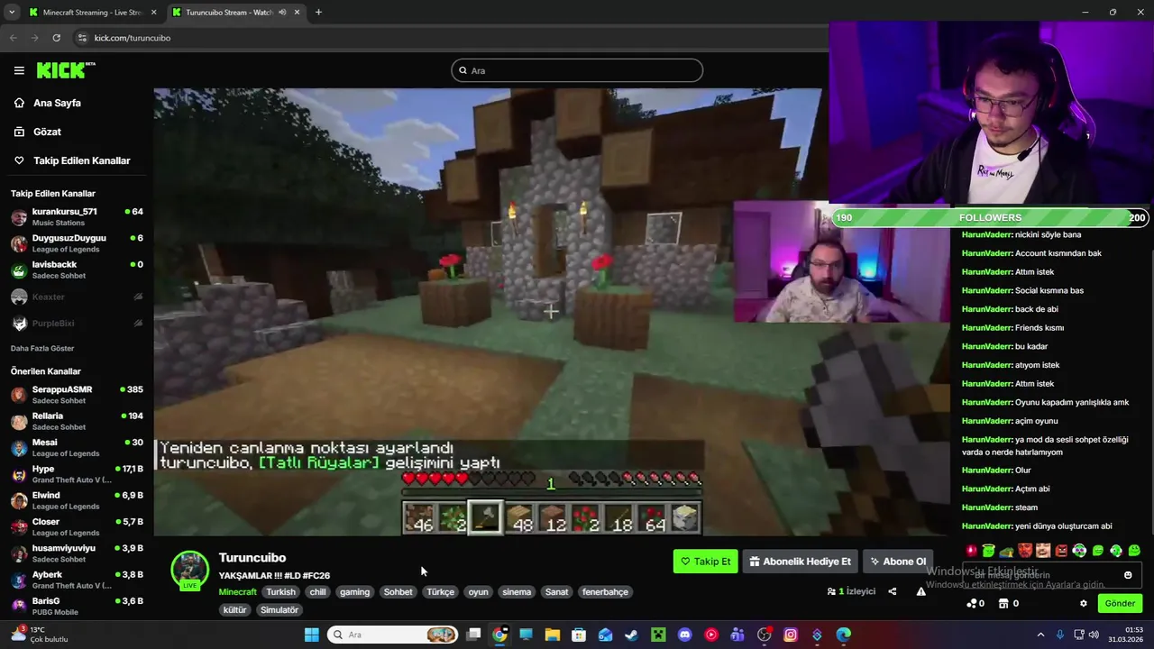Open the hamburger menu beside Kick logo

(19, 70)
